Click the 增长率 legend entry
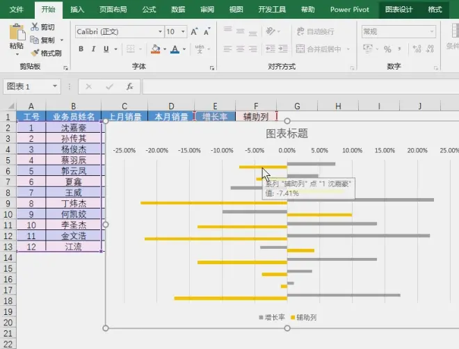Viewport: 459px width, 349px height. 272,317
